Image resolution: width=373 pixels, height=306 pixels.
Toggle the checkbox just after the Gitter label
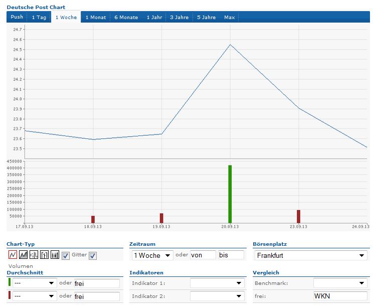[x=93, y=256]
